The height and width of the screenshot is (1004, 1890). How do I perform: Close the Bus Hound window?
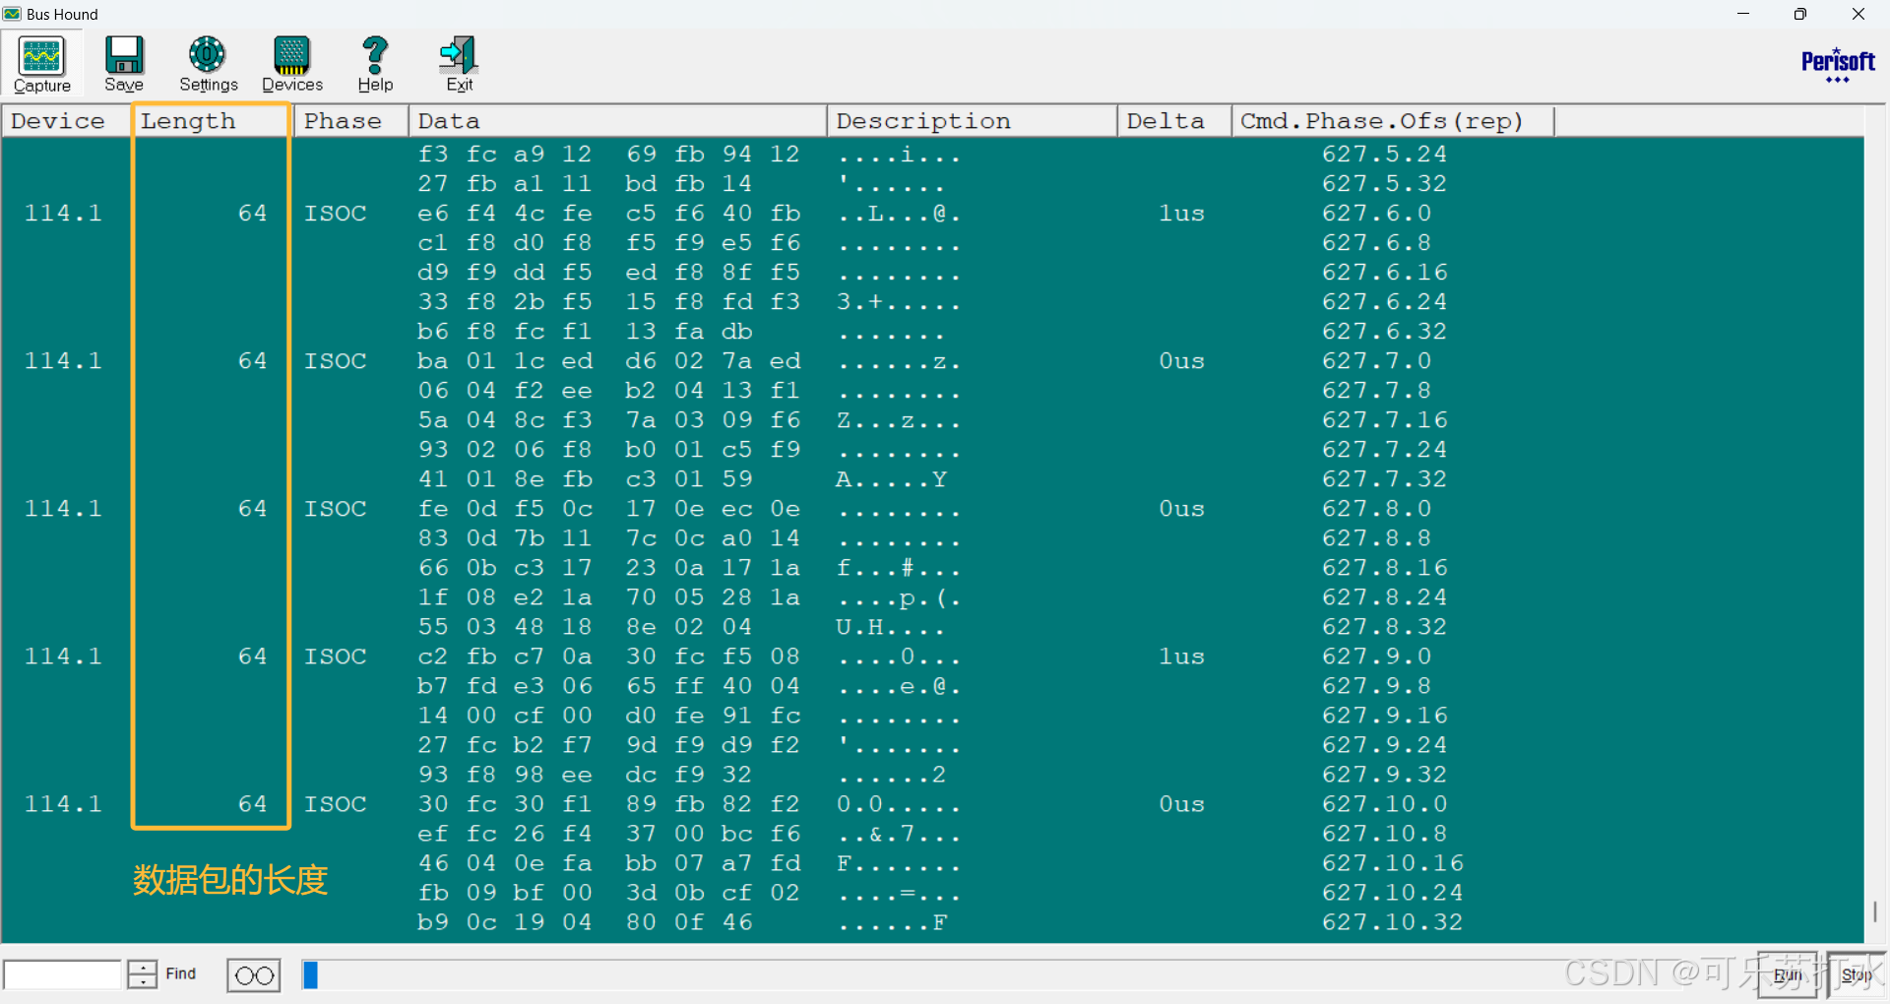(1858, 14)
